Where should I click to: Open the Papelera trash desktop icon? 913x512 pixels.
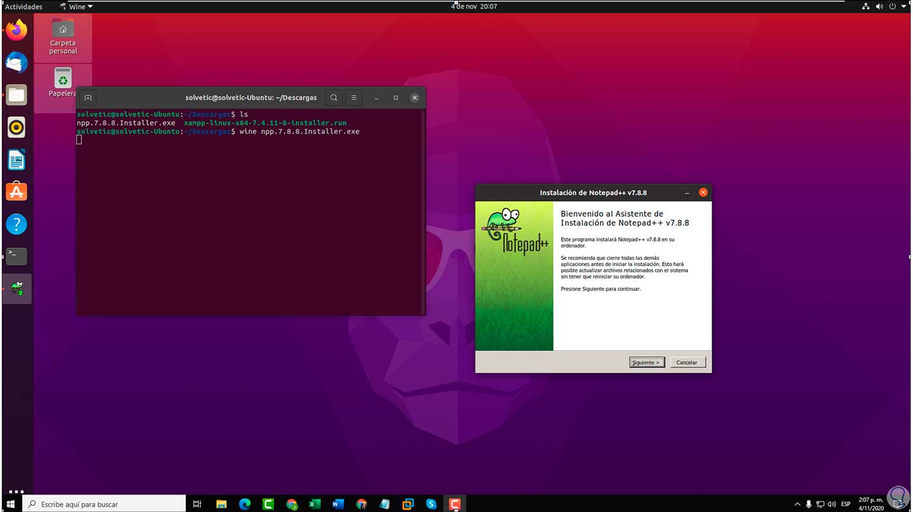pyautogui.click(x=63, y=83)
